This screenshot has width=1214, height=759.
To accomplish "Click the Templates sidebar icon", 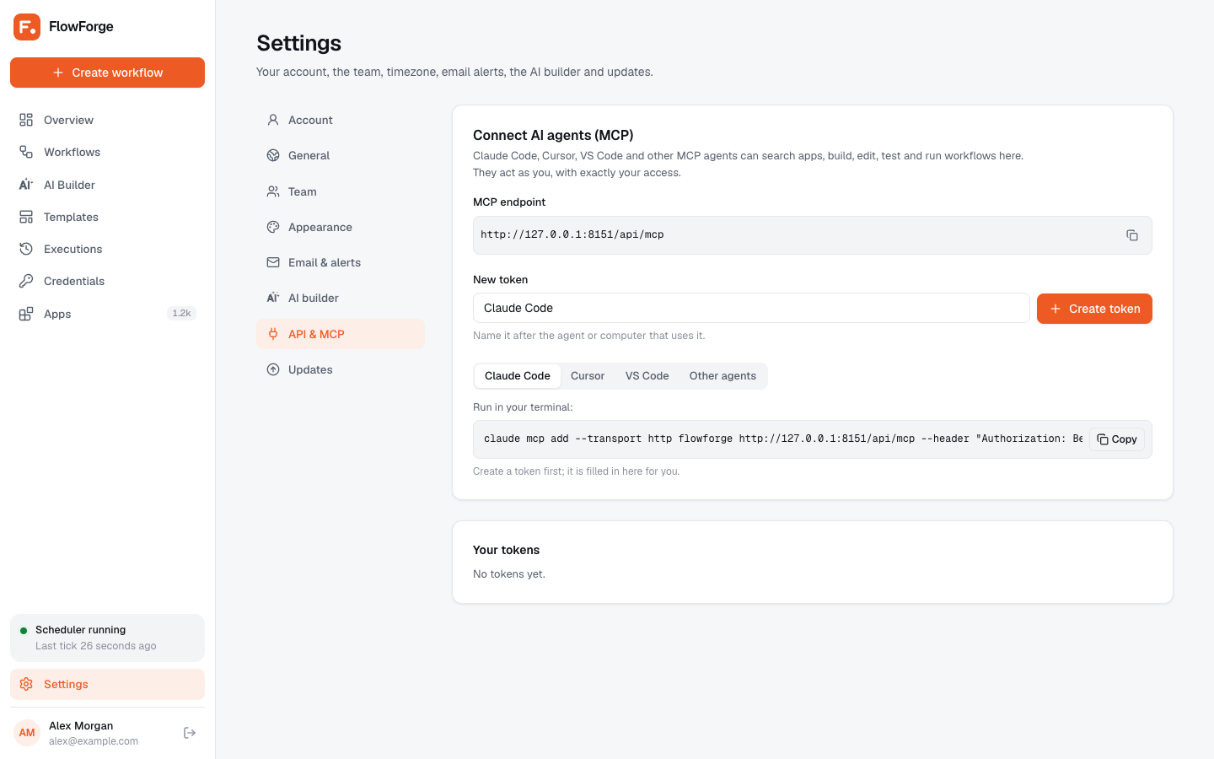I will coord(26,217).
